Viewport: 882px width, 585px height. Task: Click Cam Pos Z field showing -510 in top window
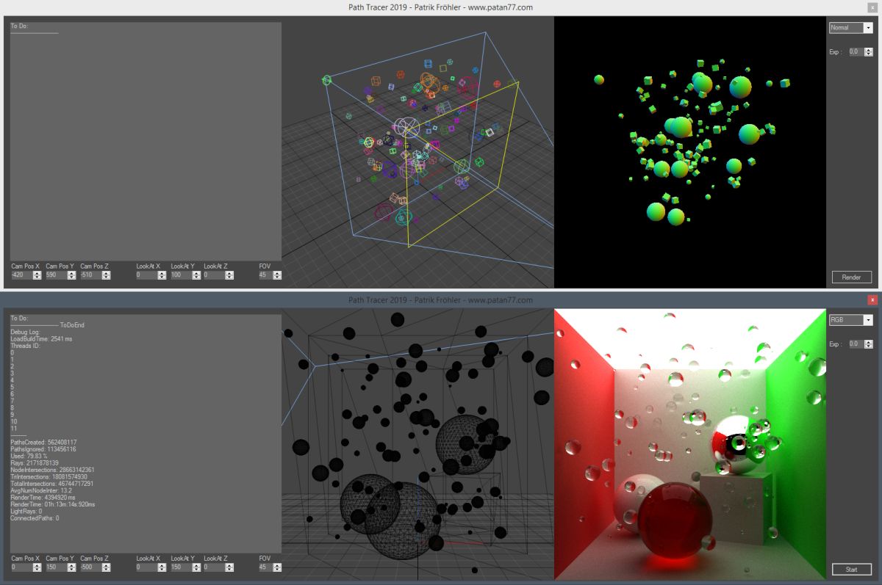[x=90, y=275]
